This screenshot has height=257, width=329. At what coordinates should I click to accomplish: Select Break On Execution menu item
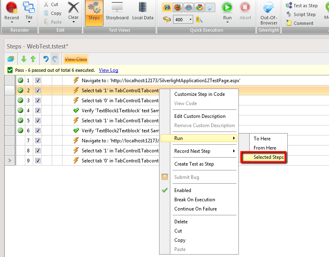[194, 200]
